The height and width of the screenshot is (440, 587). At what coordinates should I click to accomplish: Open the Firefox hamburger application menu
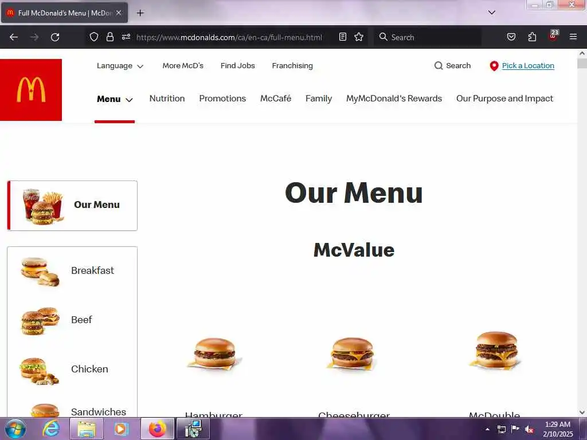tap(573, 37)
